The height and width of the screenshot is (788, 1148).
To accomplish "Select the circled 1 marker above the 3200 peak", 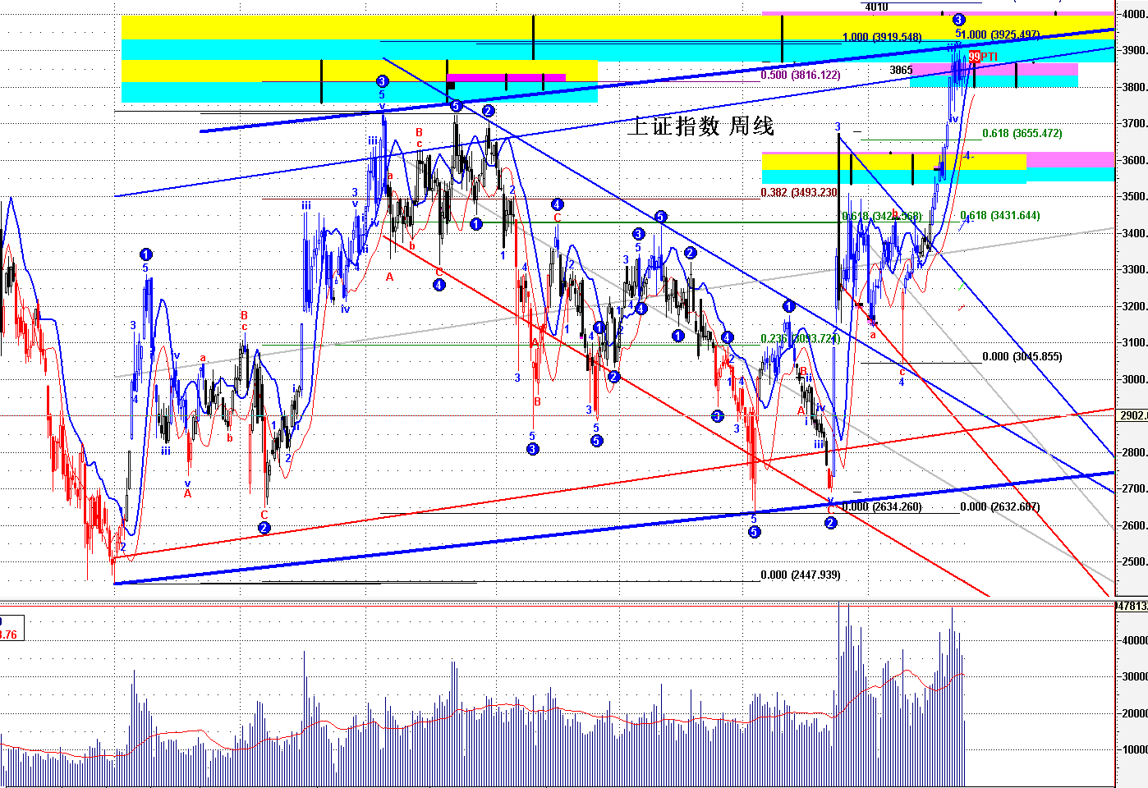I will tap(789, 306).
